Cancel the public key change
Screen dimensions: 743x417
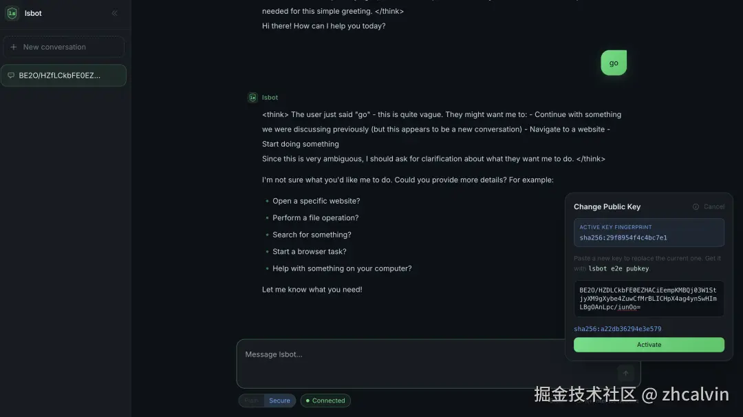click(713, 206)
